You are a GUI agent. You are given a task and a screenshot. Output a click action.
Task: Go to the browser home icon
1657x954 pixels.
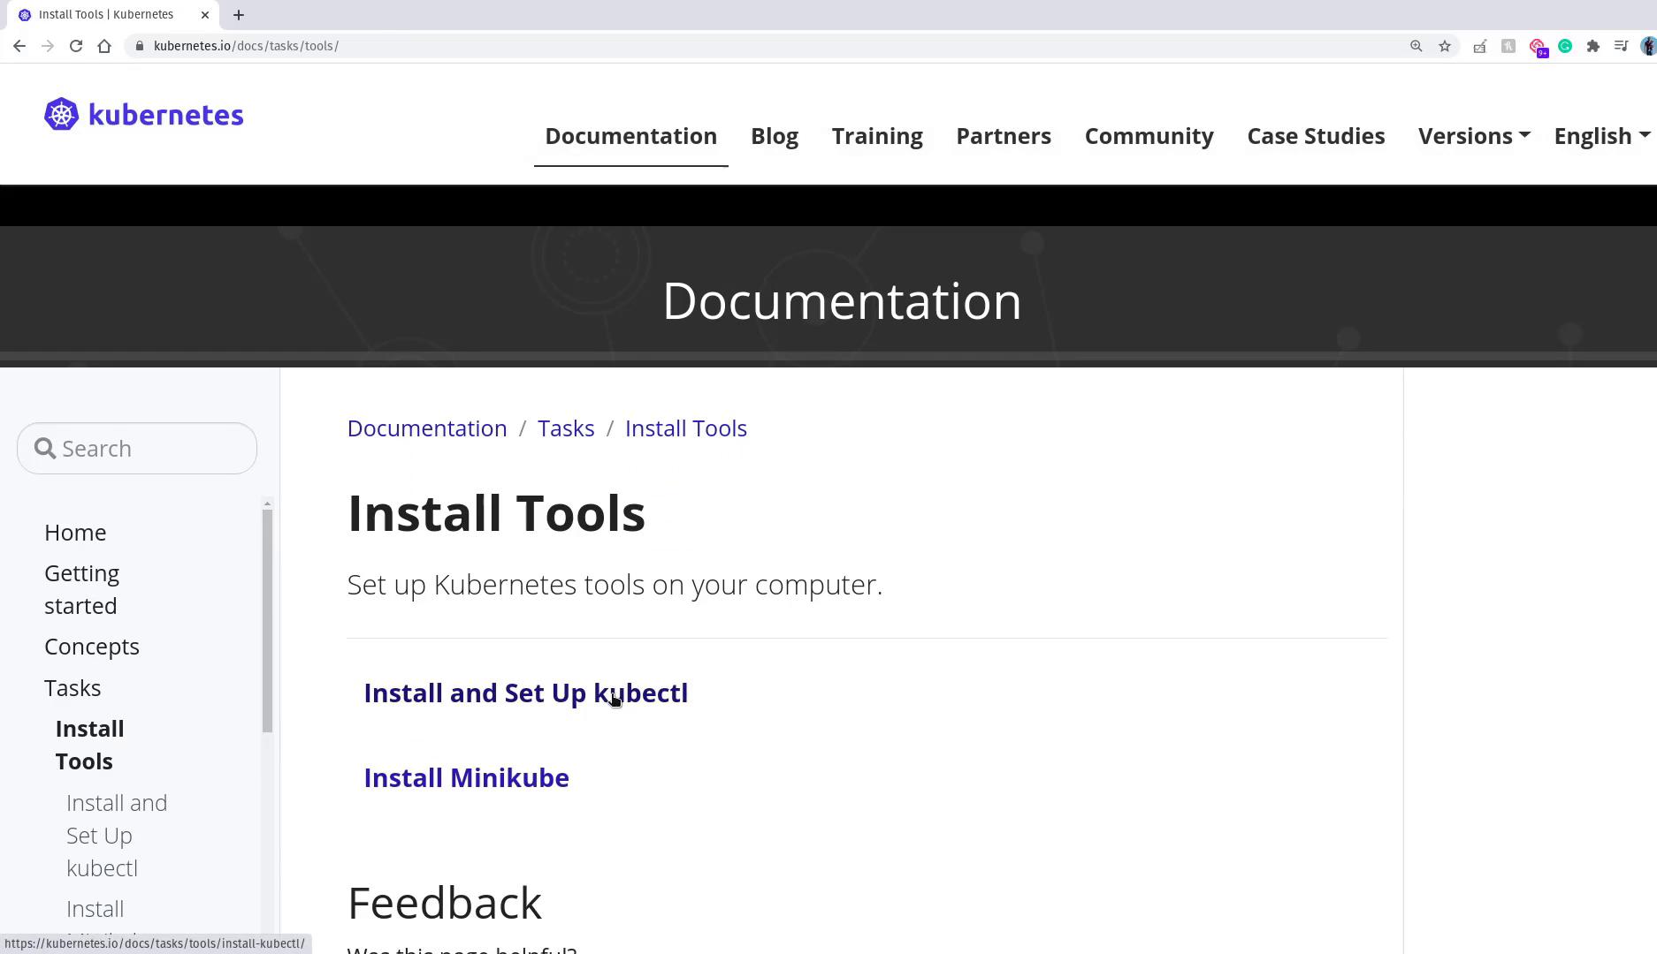pos(104,46)
